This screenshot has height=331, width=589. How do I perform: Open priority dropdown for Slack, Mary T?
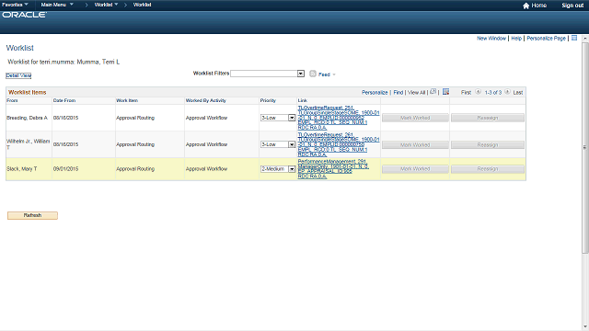pyautogui.click(x=278, y=169)
